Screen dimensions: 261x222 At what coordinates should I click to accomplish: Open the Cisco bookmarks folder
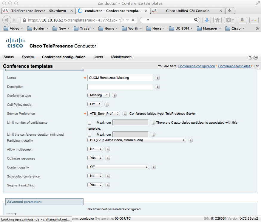(x=235, y=28)
